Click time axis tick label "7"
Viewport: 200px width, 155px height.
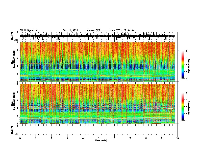(x=130, y=138)
